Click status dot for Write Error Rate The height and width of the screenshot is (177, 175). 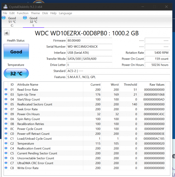[6, 168]
